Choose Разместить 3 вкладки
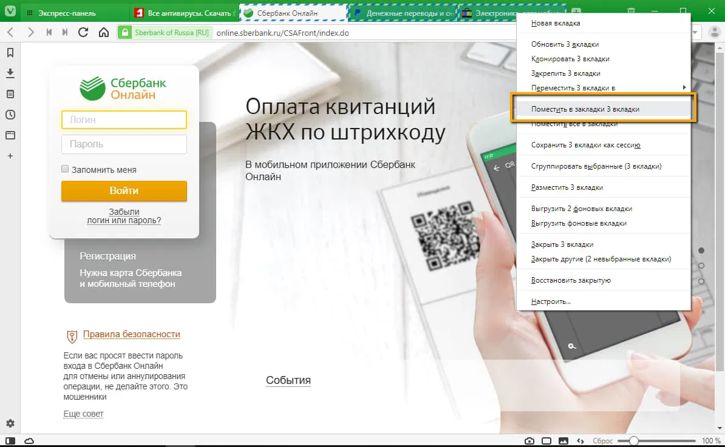This screenshot has height=447, width=725. tap(604, 187)
